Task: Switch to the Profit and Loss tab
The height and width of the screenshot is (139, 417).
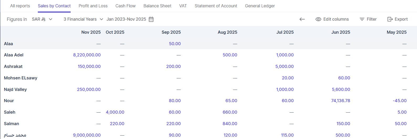Action: tap(93, 6)
